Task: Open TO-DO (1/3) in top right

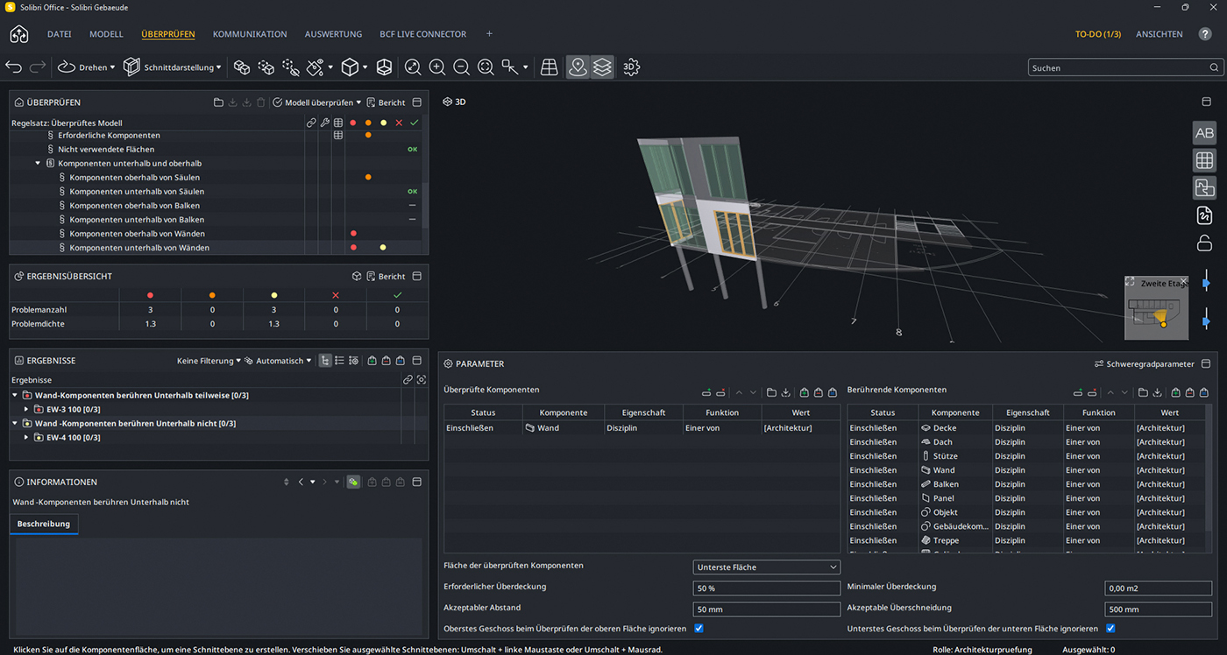Action: 1097,34
